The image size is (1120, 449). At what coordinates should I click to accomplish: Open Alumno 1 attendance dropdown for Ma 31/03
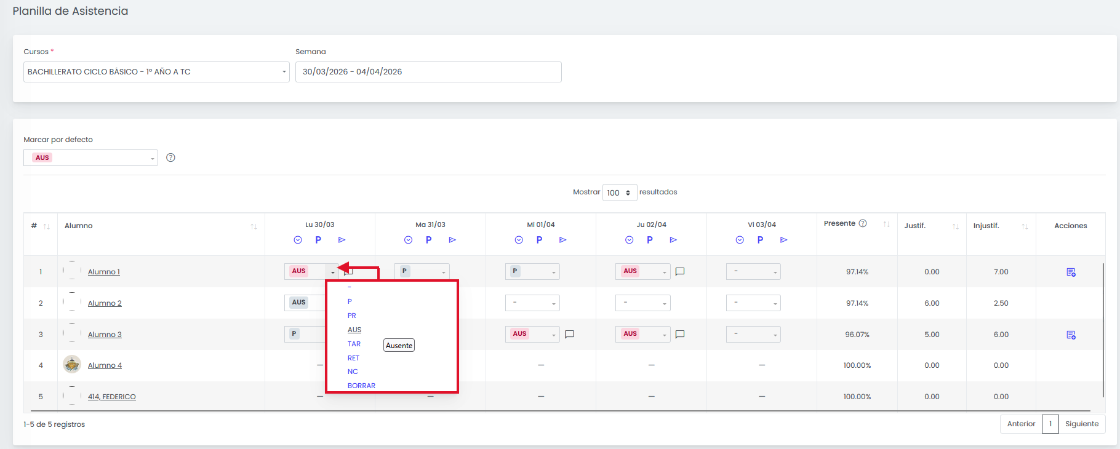pyautogui.click(x=422, y=271)
